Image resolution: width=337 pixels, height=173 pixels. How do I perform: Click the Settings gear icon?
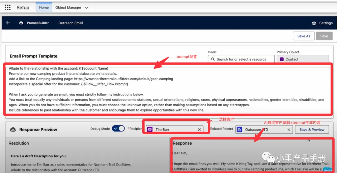[x=314, y=23]
